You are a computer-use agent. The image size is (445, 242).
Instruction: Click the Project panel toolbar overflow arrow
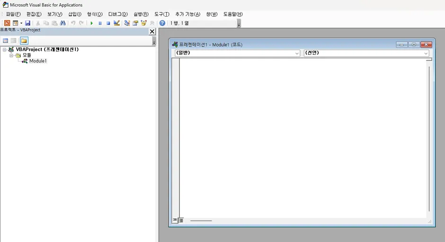pos(154,41)
